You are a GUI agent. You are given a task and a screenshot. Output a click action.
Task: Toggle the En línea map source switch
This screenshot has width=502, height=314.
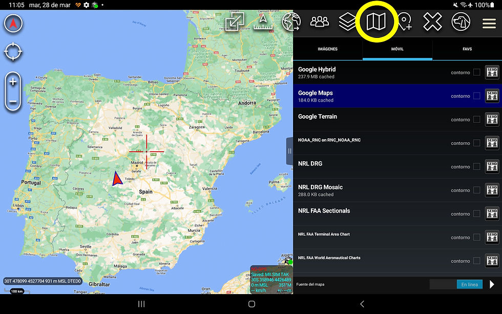(456, 284)
